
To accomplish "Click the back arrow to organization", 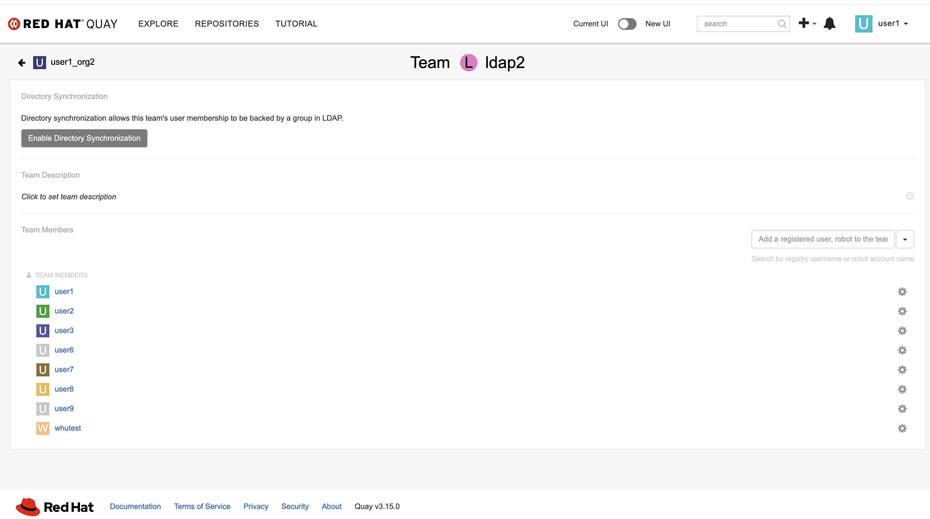I will tap(22, 63).
